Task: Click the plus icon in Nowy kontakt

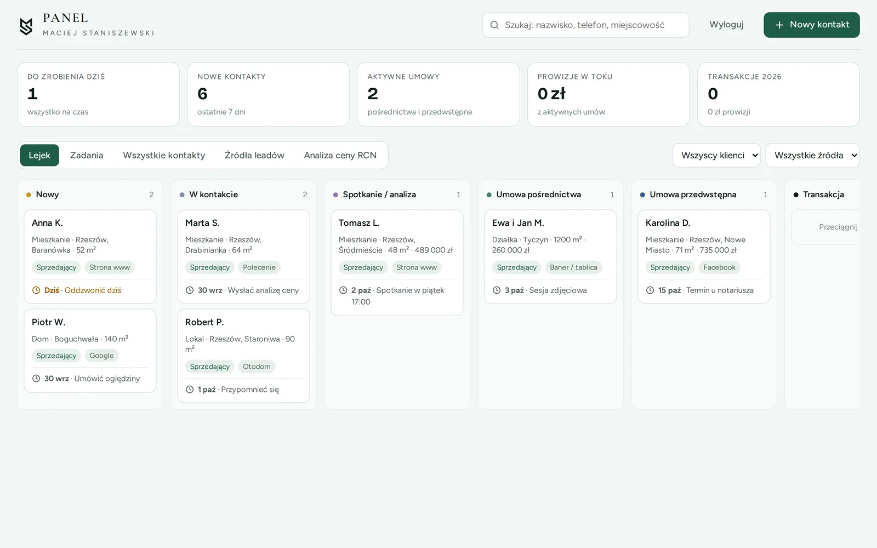Action: (x=779, y=25)
